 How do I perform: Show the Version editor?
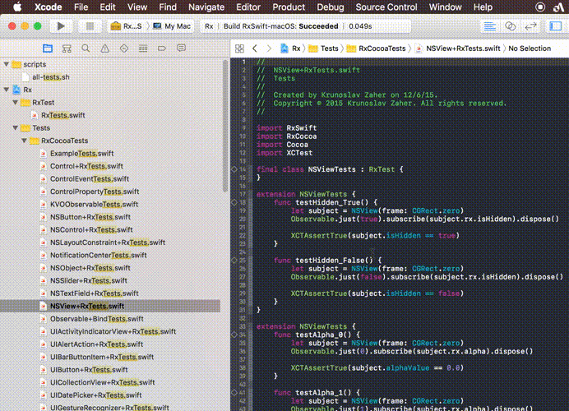[x=530, y=26]
